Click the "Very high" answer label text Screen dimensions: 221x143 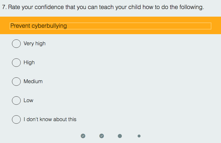[34, 43]
